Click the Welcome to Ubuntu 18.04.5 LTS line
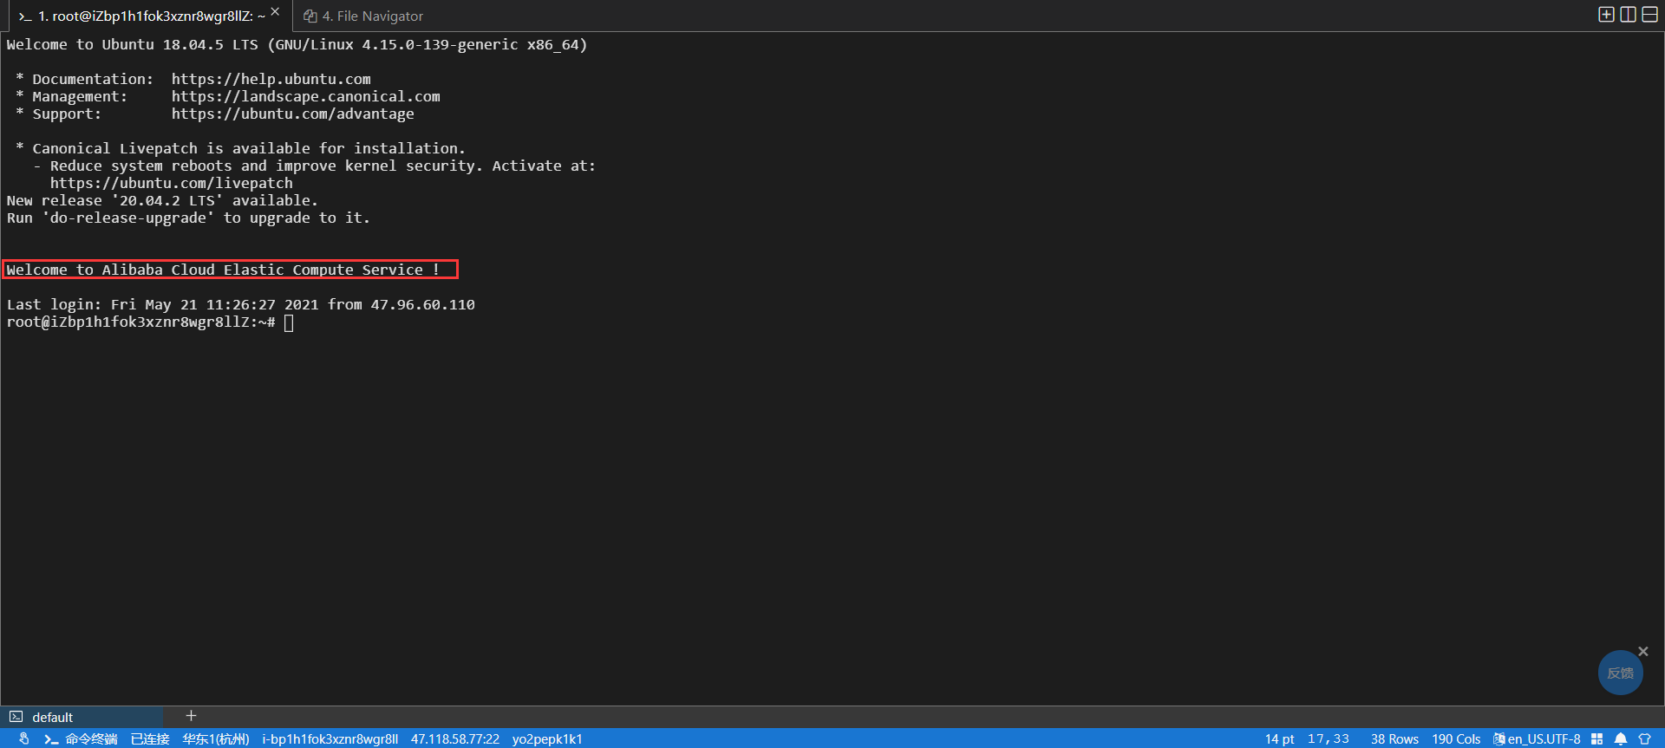Screen dimensions: 1665x748 (x=297, y=44)
